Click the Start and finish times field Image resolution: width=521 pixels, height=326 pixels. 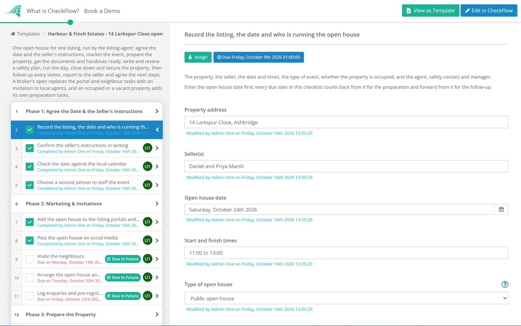point(346,253)
